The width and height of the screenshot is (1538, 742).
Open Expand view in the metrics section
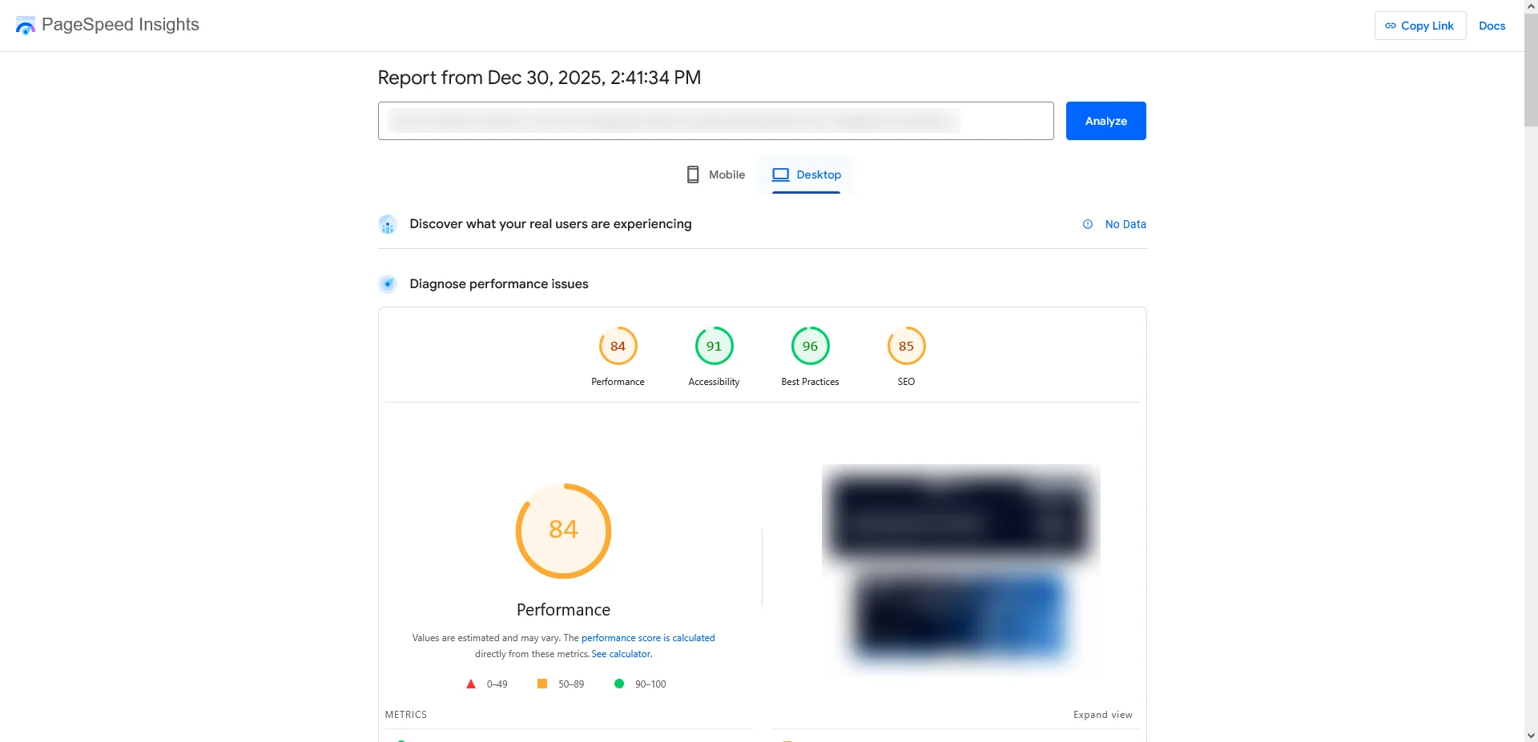(x=1103, y=714)
